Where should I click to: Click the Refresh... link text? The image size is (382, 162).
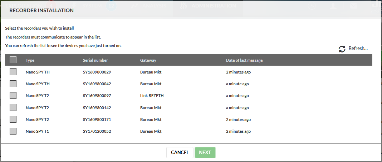pyautogui.click(x=358, y=48)
